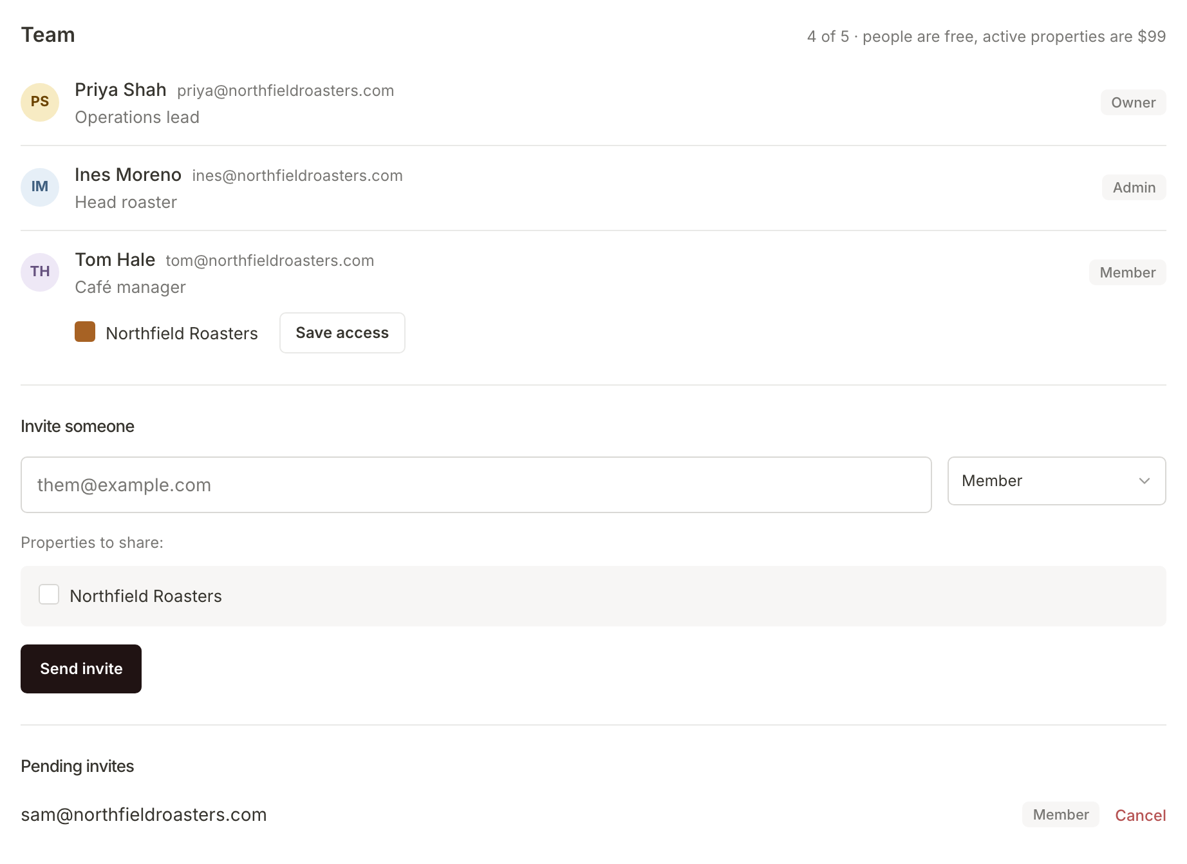Click the Café manager title text

[130, 287]
